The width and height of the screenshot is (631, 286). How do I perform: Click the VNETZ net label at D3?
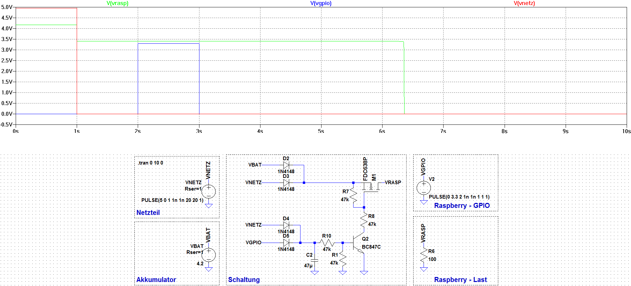253,183
